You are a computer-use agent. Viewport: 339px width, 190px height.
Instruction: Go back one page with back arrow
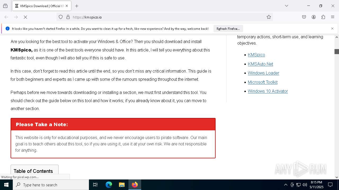[6, 17]
